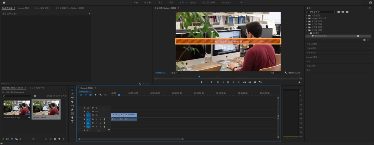Clear the effects search field
Screen dimensions: 374x145
pos(335,12)
